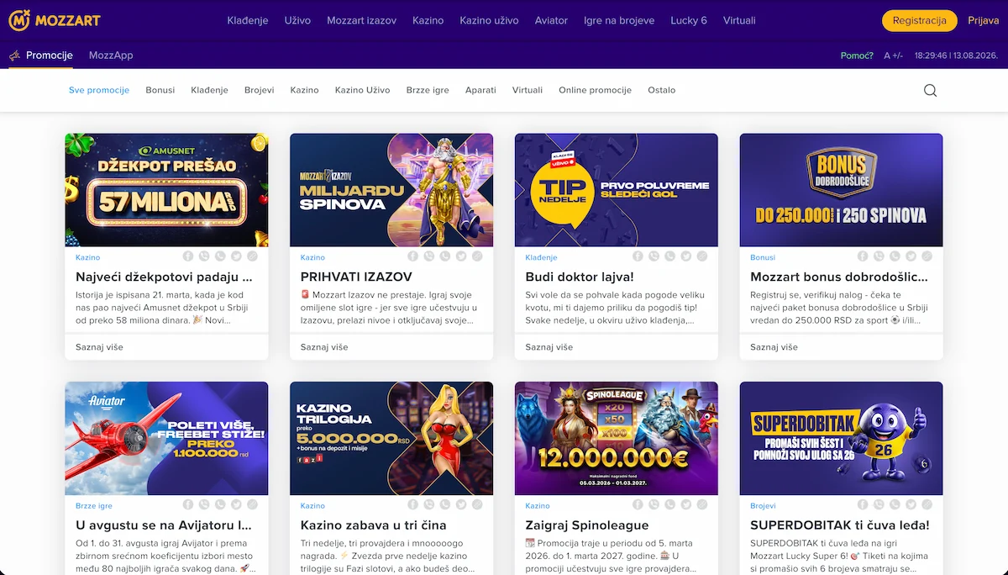Share PRIHVATI IZAZOV card on Twitter
This screenshot has width=1008, height=575.
pyautogui.click(x=461, y=256)
